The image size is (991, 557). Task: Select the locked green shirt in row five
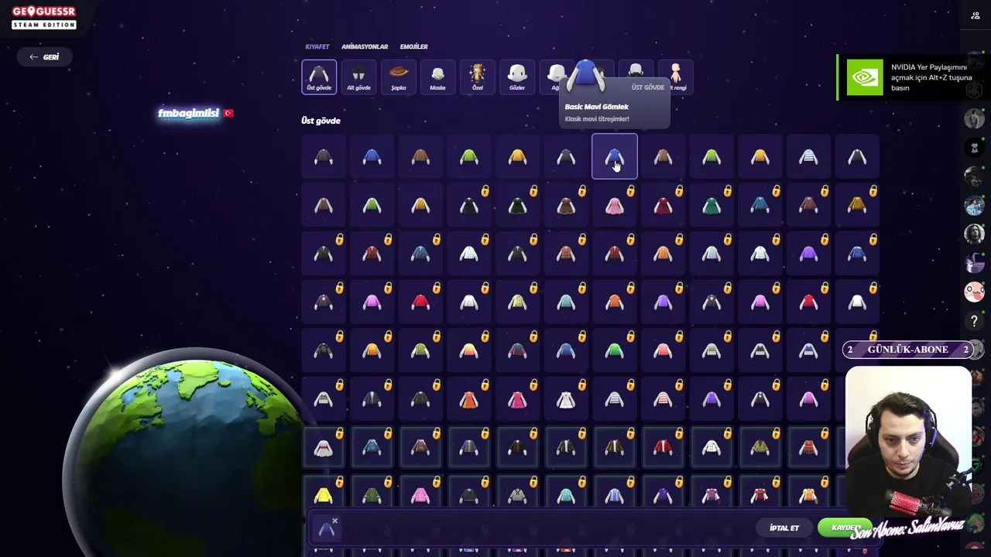pos(615,350)
